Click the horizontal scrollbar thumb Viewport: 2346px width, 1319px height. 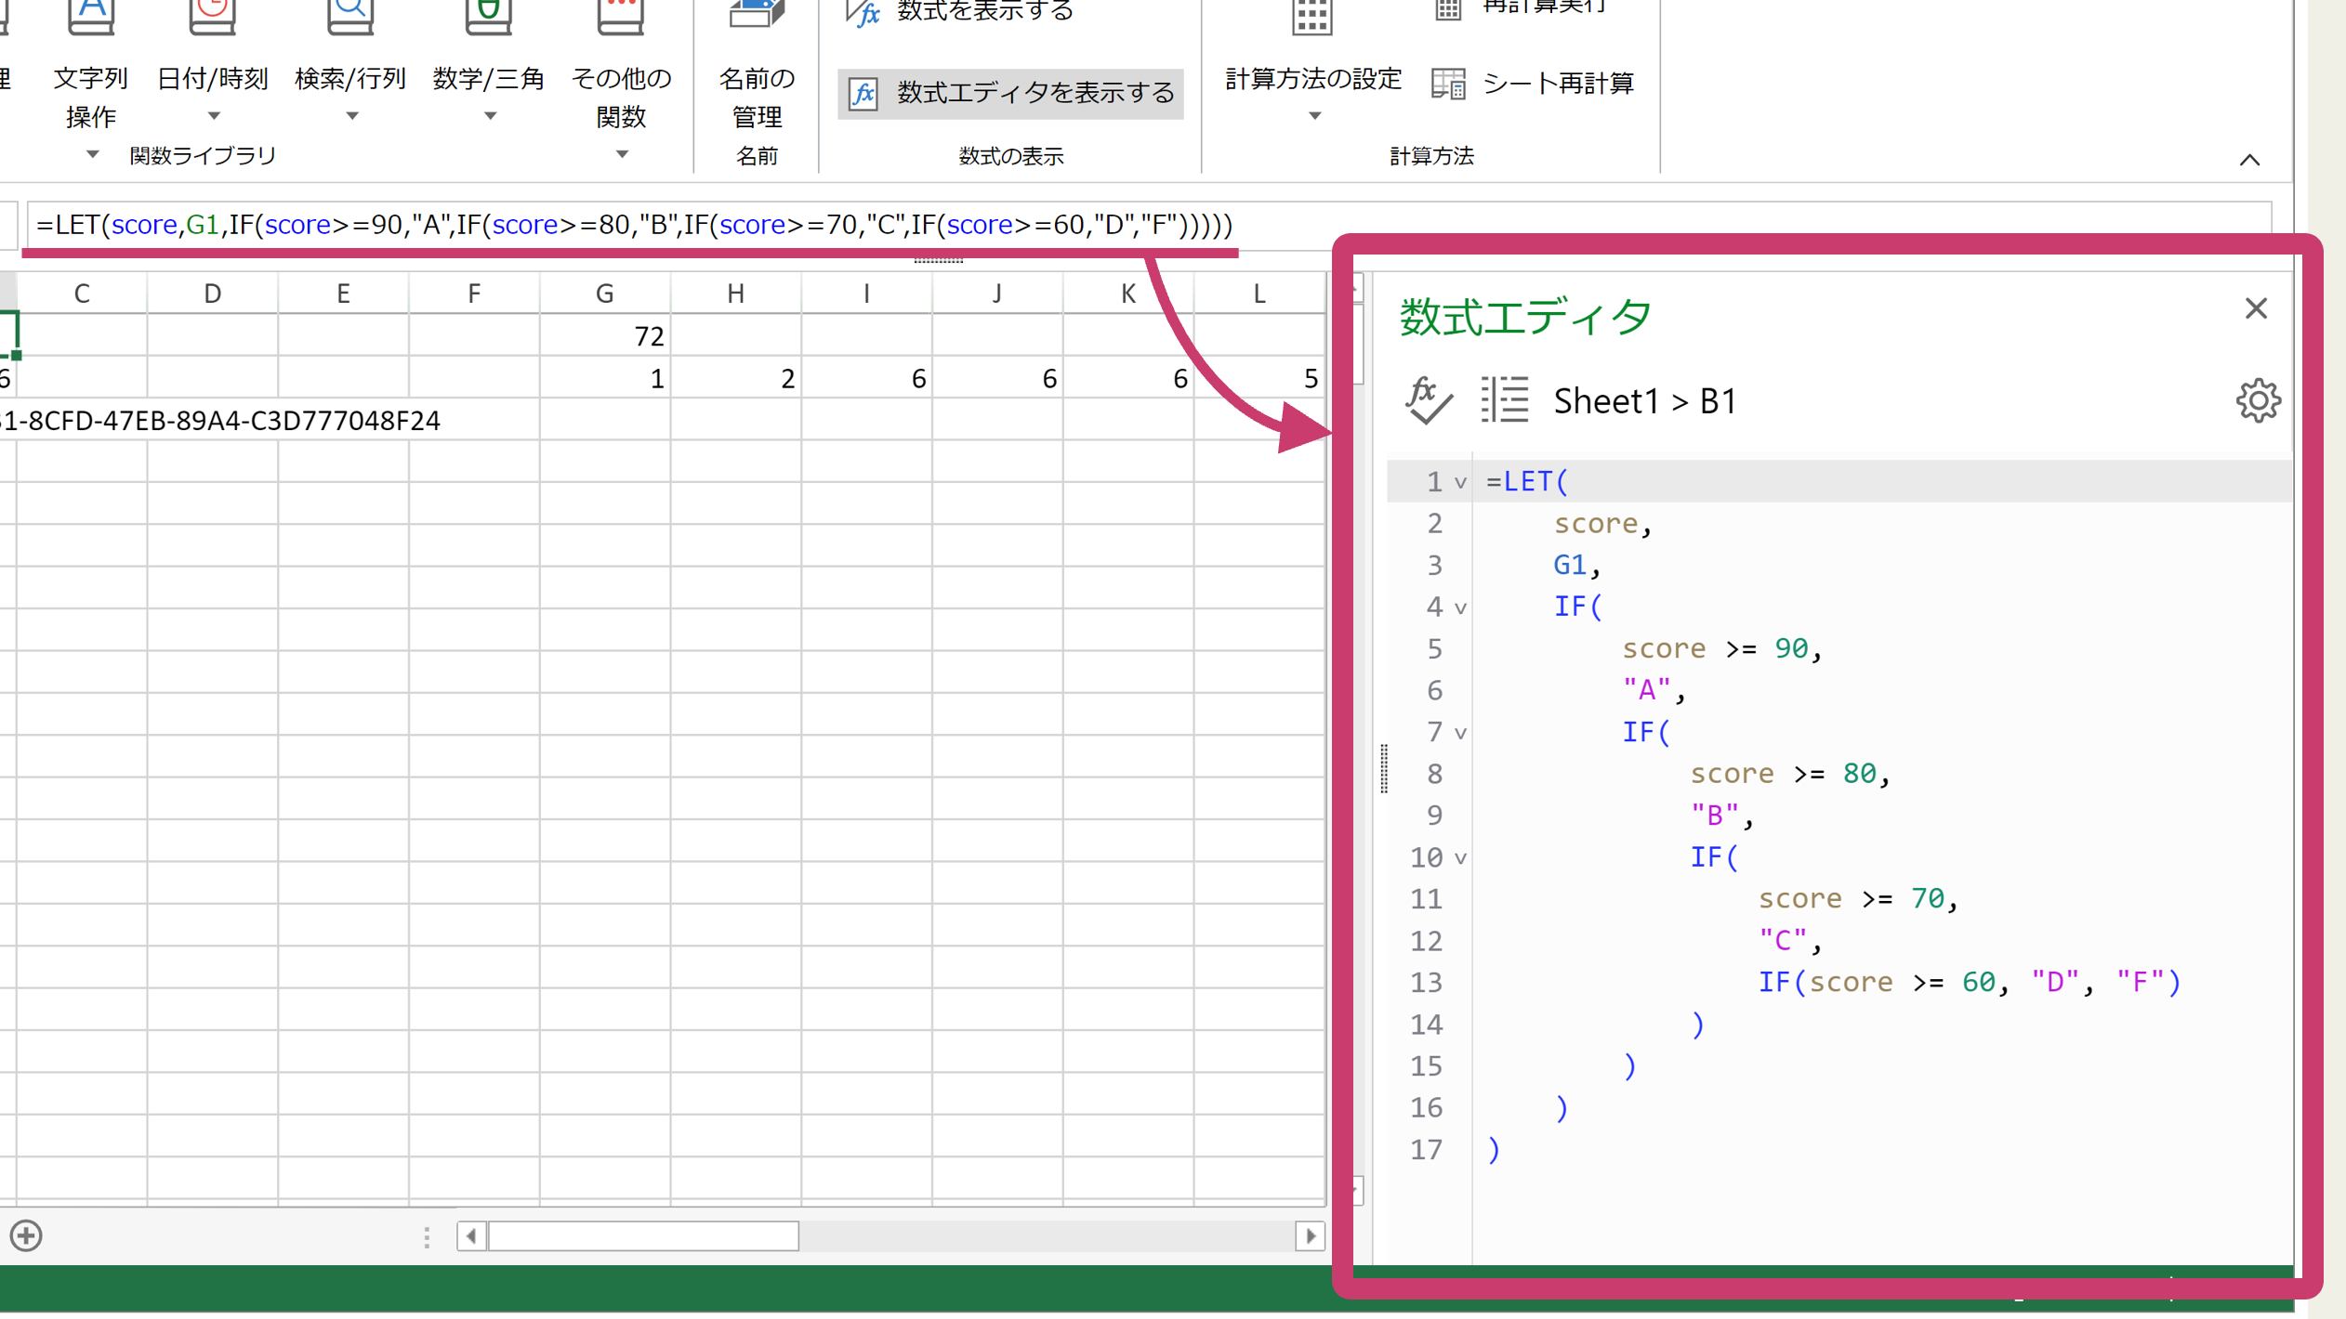point(643,1235)
